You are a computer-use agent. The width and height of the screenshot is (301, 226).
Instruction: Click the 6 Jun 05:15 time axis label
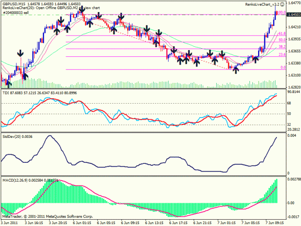pyautogui.click(x=106, y=223)
